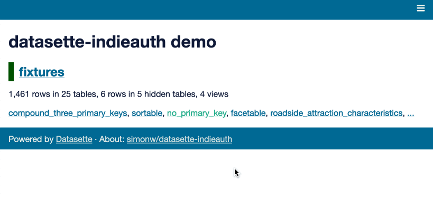Click the row count summary '1,461 rows in 25 tables'
Image resolution: width=433 pixels, height=198 pixels.
(52, 95)
